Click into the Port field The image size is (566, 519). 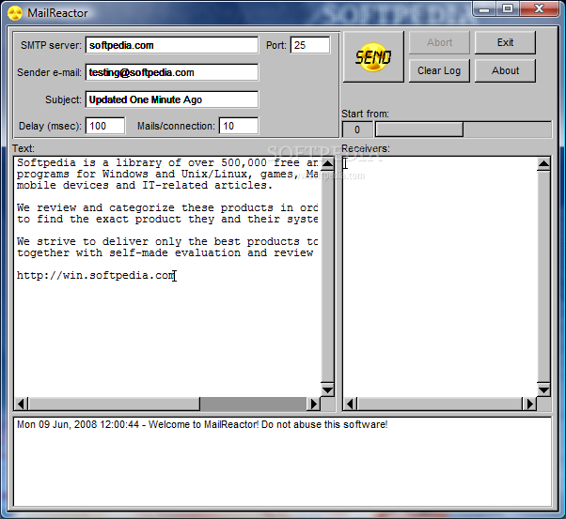point(310,45)
